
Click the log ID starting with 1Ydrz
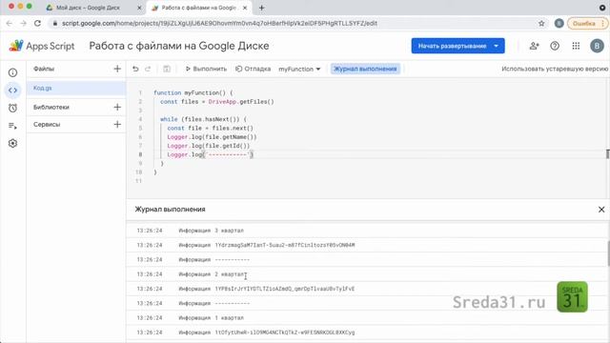285,246
